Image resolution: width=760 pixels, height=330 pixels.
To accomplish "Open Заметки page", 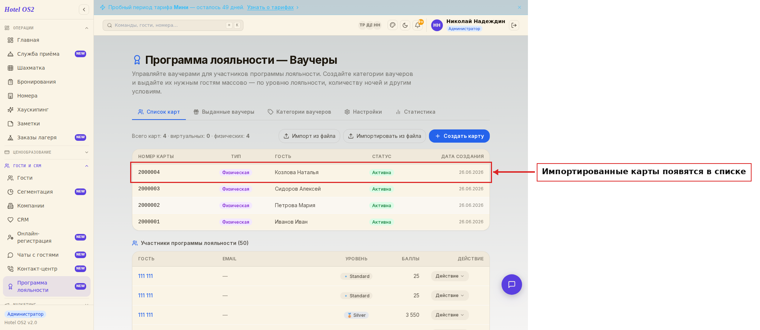I will 47,124.
